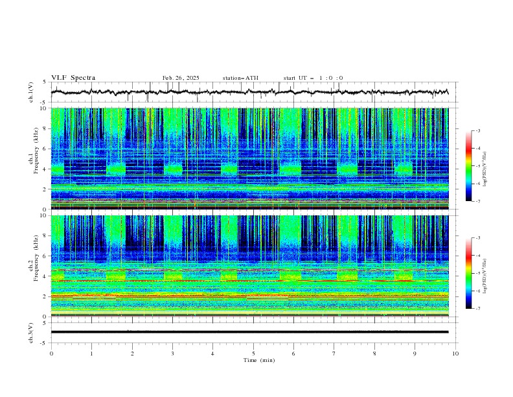Image resolution: width=513 pixels, height=397 pixels.
Task: Click the "7" tick on the time axis
Action: (334, 354)
